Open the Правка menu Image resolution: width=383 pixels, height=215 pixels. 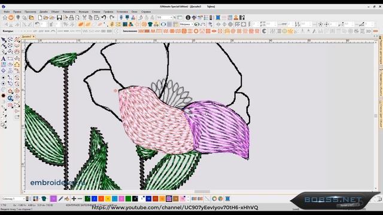click(x=17, y=12)
